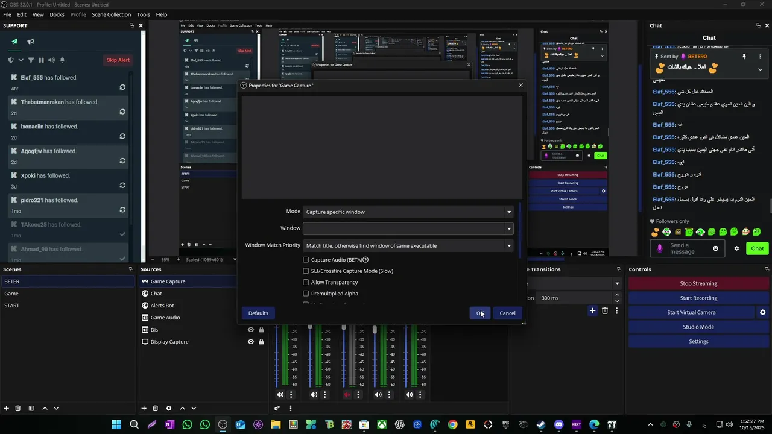Screen dimensions: 772x434
Task: Click Start Recording button
Action: pos(698,298)
